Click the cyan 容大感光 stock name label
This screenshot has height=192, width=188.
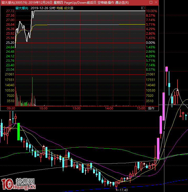[x=8, y=8]
